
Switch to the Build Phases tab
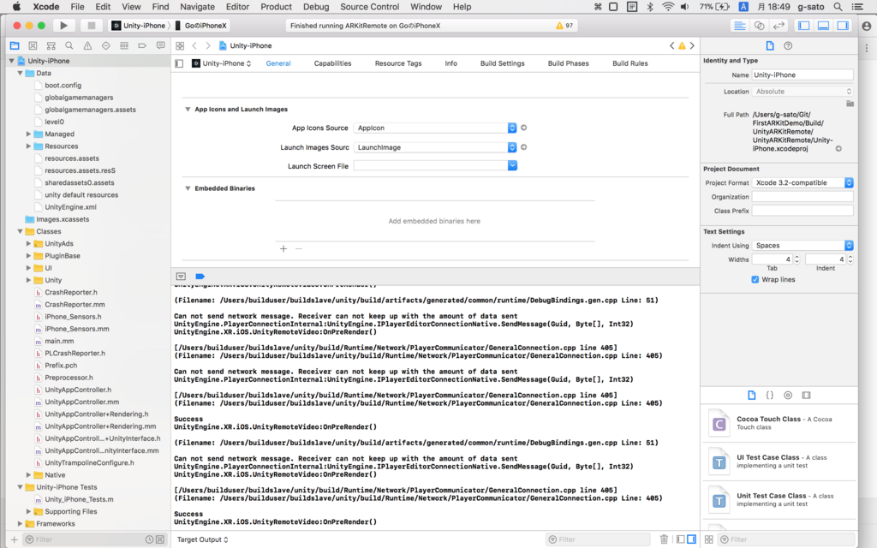(569, 63)
